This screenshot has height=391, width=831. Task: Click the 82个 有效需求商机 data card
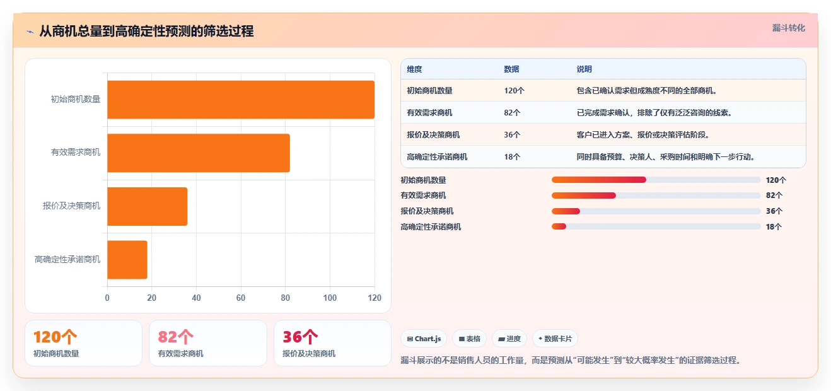pyautogui.click(x=207, y=343)
